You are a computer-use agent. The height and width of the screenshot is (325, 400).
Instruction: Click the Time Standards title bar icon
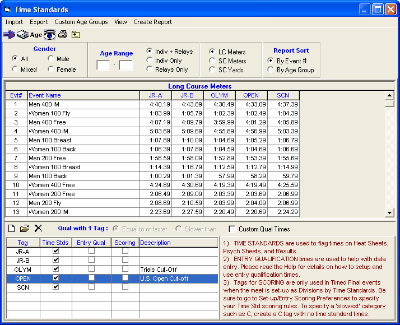coord(7,10)
